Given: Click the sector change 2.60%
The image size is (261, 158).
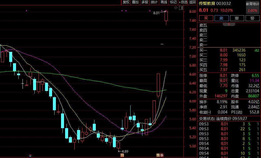Looking at the screenshot, I should [253, 11].
